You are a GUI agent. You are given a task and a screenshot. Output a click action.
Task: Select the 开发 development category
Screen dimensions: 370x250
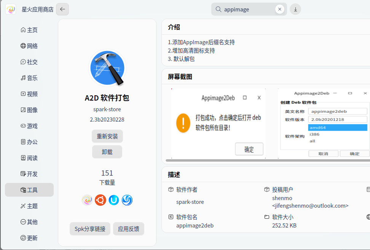tap(29, 174)
